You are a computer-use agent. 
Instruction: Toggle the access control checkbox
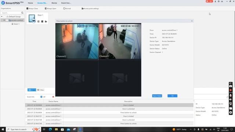[x=7, y=20]
